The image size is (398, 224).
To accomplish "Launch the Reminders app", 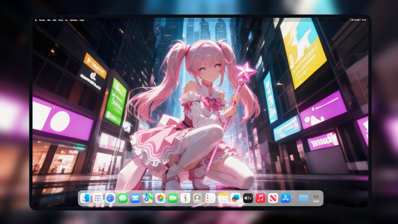I will (x=210, y=198).
